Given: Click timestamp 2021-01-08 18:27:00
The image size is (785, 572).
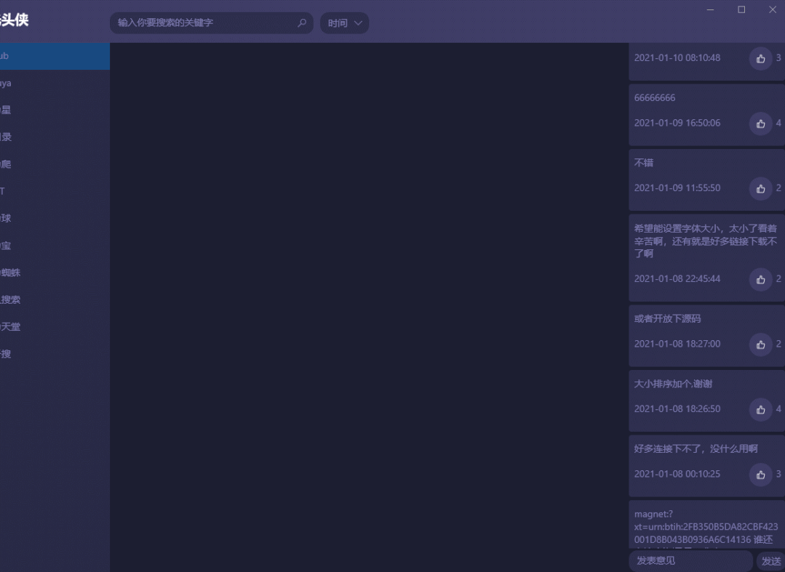Looking at the screenshot, I should point(677,344).
